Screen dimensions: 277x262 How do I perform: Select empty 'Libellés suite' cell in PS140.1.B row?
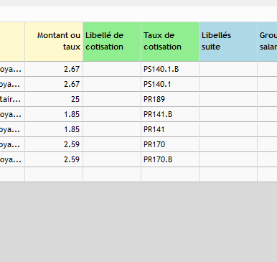tap(228, 69)
